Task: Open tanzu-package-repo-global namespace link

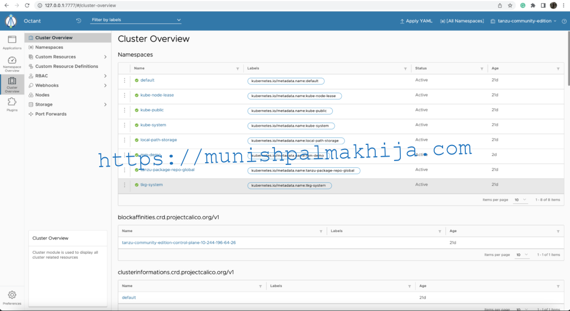Action: (167, 169)
